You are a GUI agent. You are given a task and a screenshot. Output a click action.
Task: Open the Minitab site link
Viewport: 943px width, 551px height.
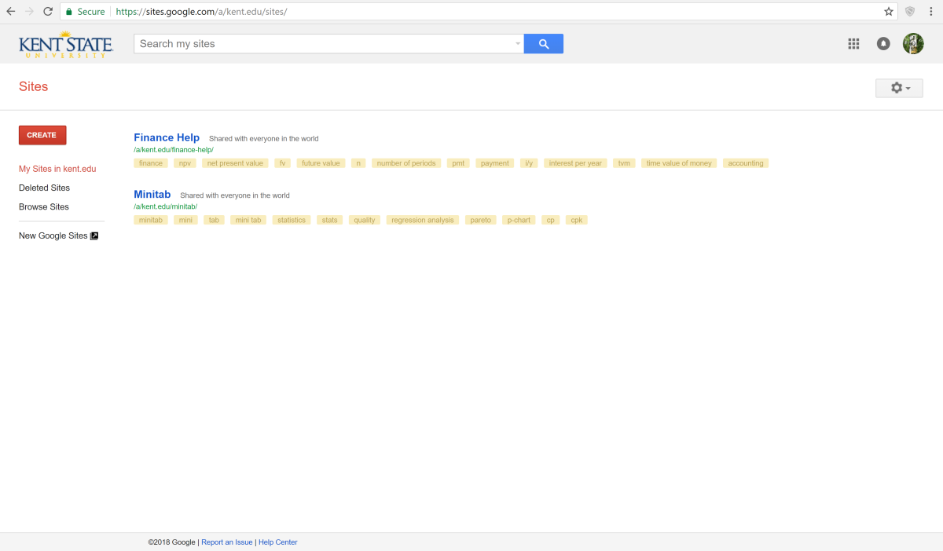tap(152, 195)
